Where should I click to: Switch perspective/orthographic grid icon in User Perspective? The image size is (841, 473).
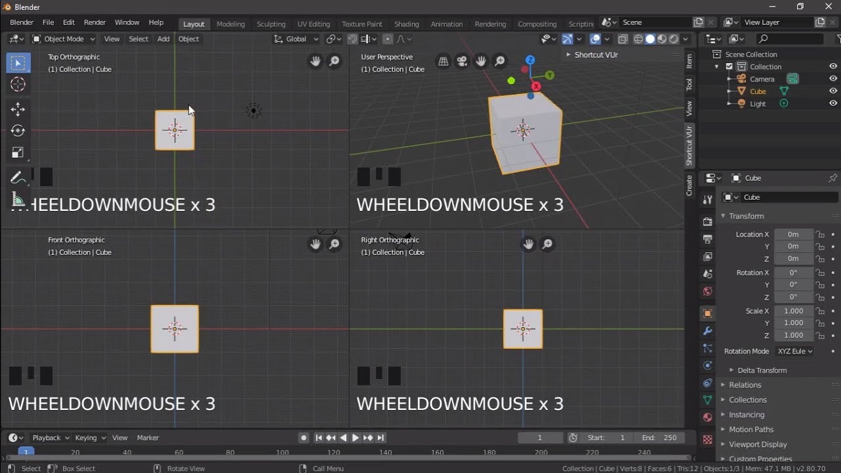[443, 61]
